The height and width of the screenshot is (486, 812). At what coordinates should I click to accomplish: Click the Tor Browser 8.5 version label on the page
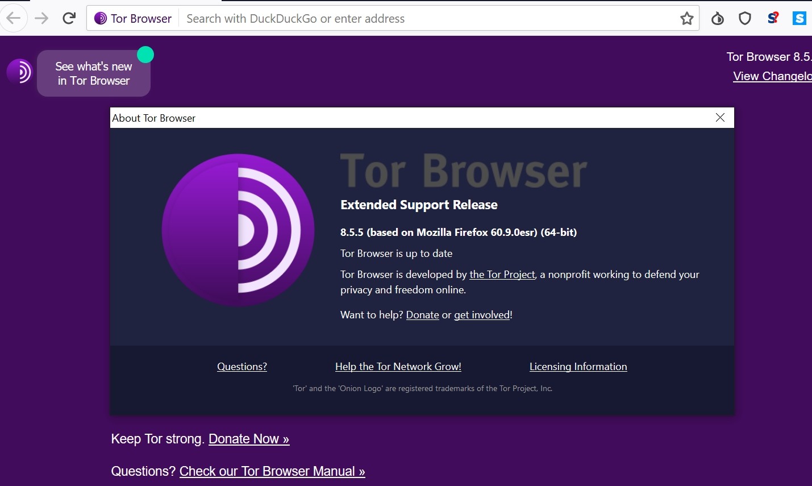click(x=769, y=57)
